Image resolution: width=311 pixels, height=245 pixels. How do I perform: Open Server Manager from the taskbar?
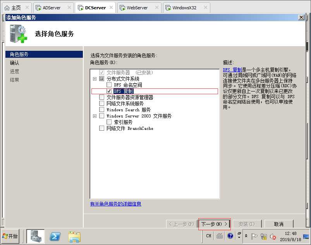(36, 236)
